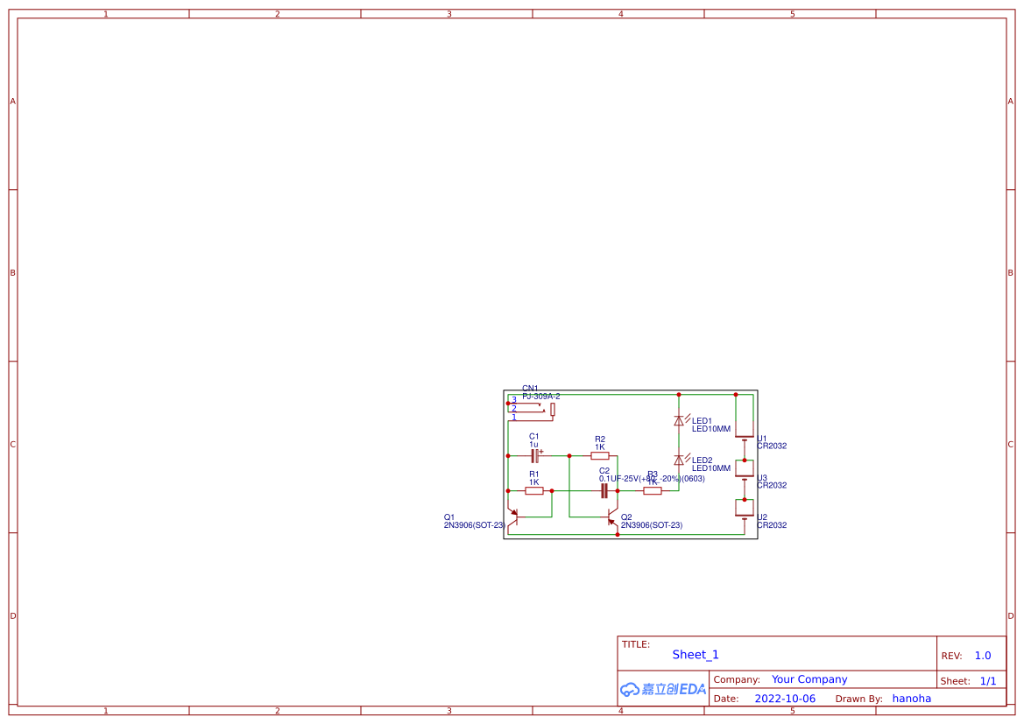Screen dimensions: 1024x724
Task: Click the R2 1K resistor symbol
Action: point(600,454)
